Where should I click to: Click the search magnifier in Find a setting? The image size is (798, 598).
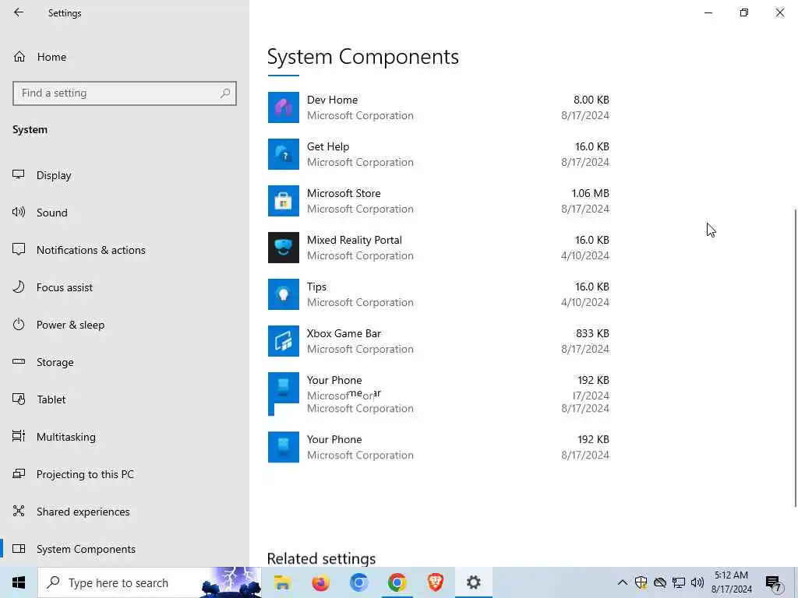(x=225, y=93)
